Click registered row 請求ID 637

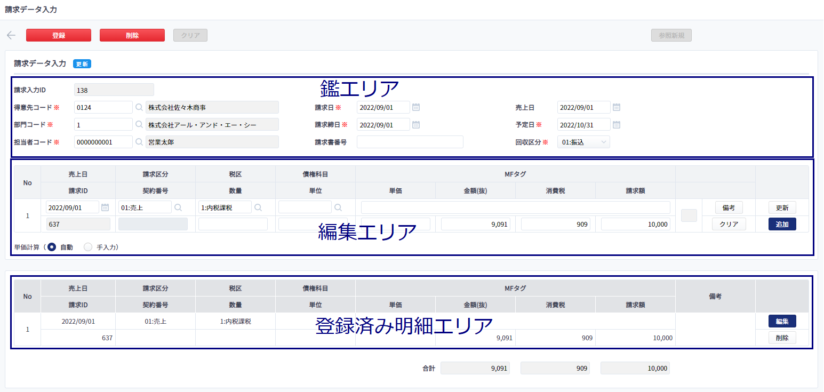point(107,338)
